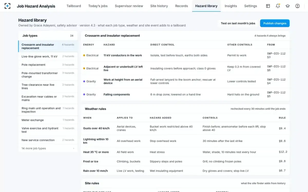Image resolution: width=308 pixels, height=192 pixels.
Task: Open the Settings tab
Action: 251,6
